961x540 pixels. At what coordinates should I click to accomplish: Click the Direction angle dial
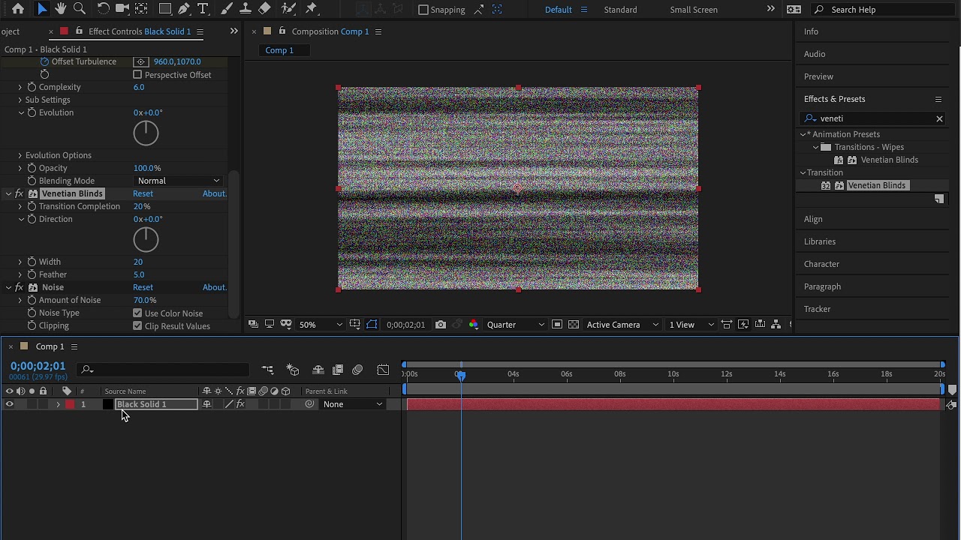click(146, 240)
